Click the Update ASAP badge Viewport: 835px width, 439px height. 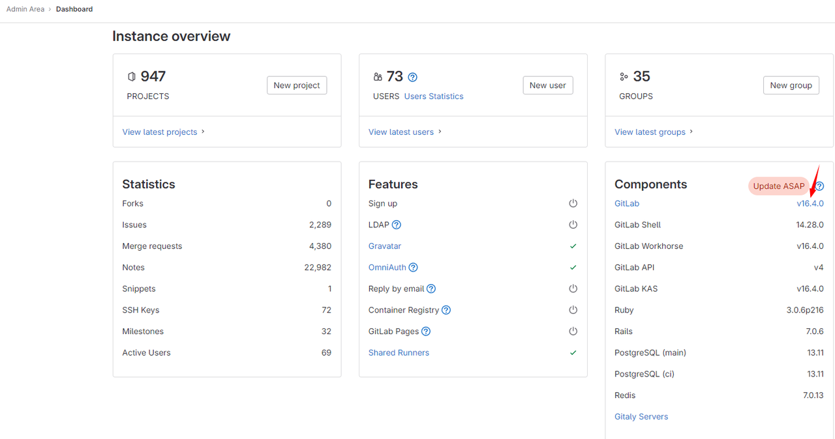[x=778, y=186]
